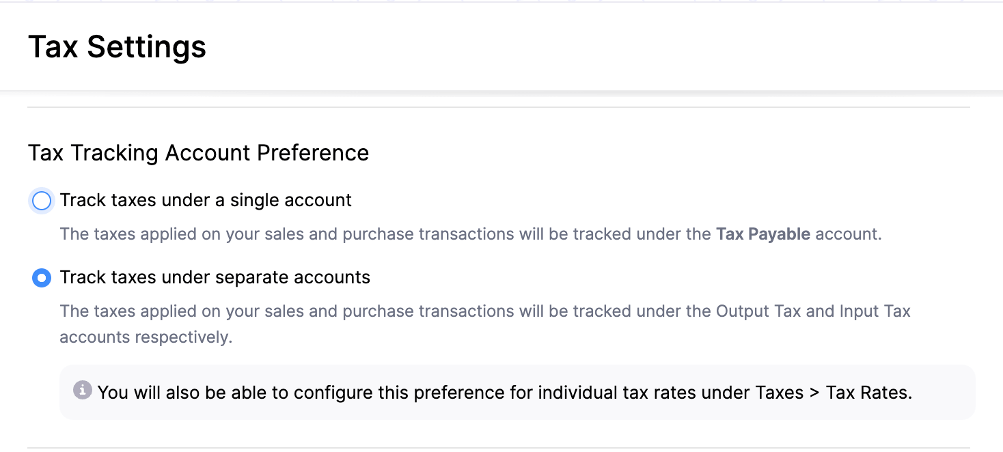This screenshot has height=452, width=1003.
Task: Choose track taxes under separate accounts
Action: pos(41,277)
